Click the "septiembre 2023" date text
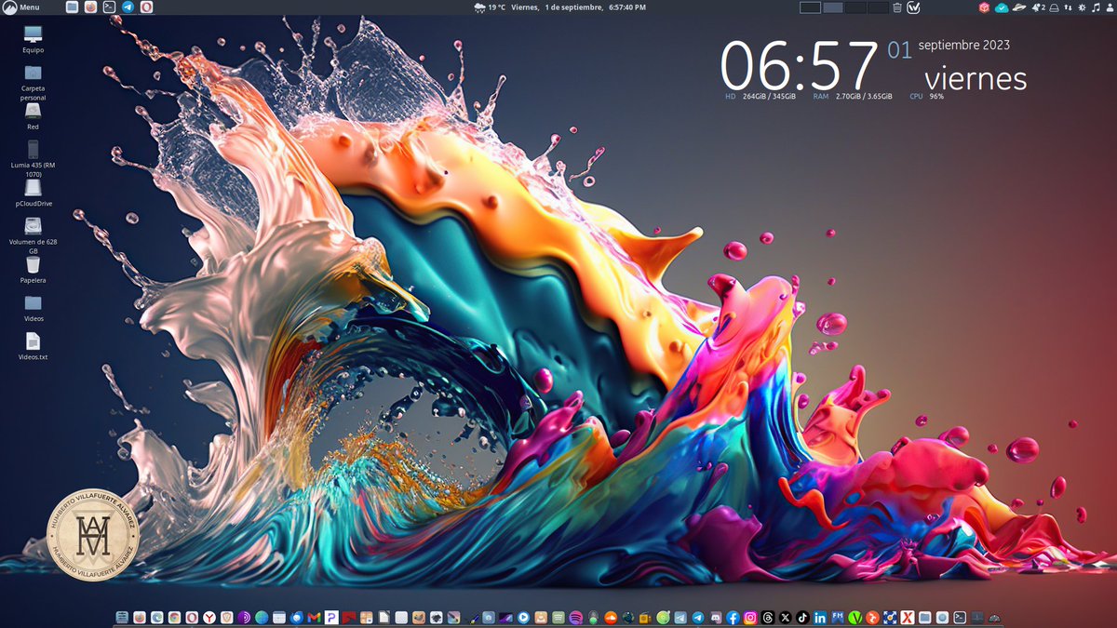The image size is (1117, 628). (964, 45)
